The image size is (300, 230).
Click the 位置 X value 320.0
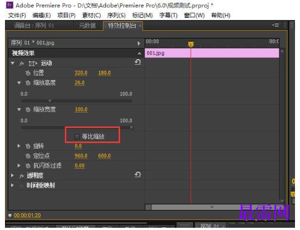coord(81,73)
